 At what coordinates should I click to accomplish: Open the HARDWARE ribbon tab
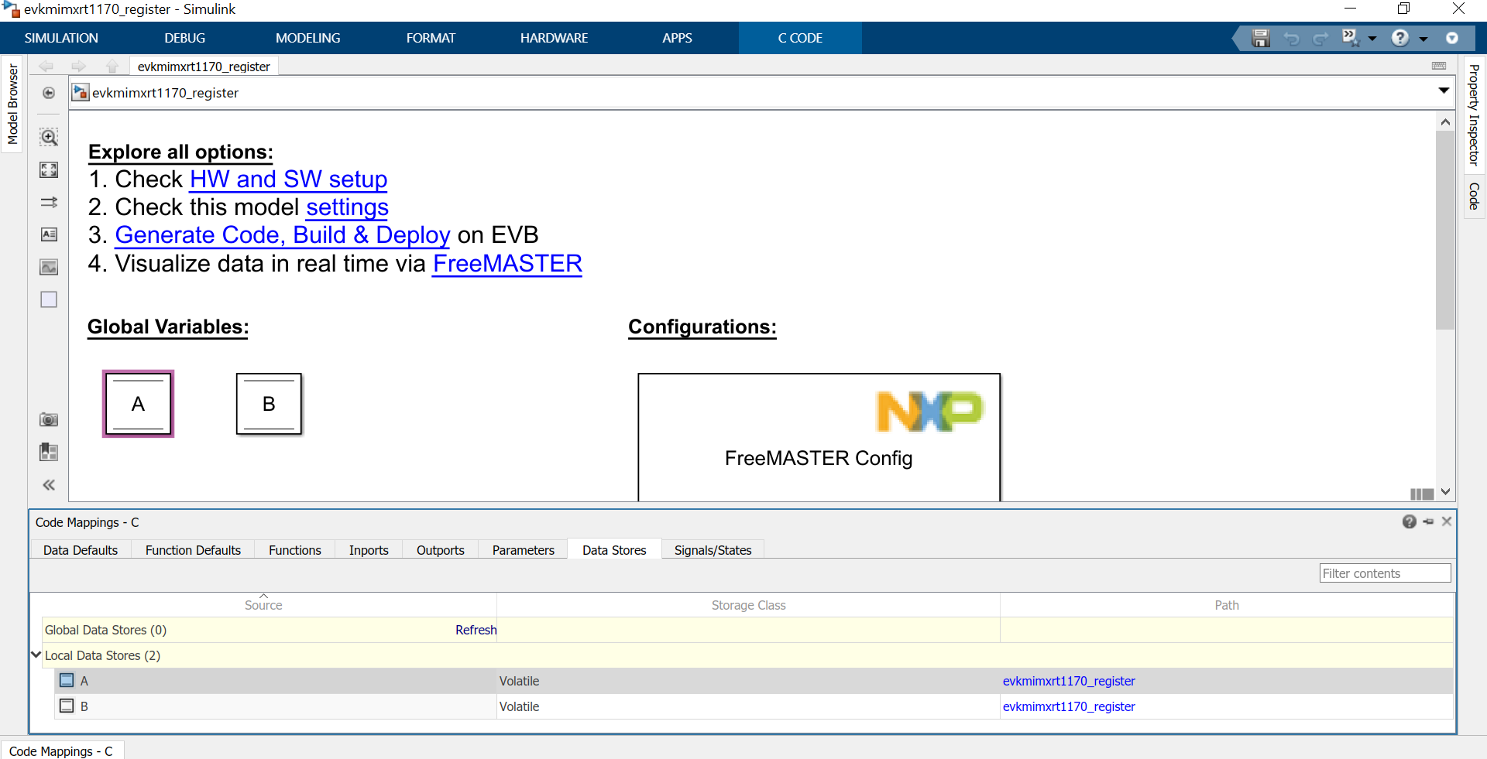554,37
